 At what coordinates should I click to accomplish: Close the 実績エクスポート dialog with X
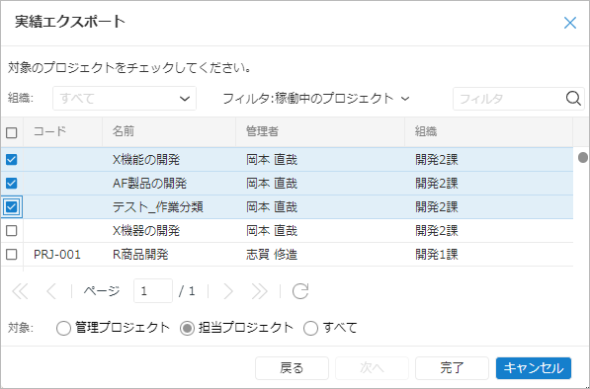coord(570,23)
